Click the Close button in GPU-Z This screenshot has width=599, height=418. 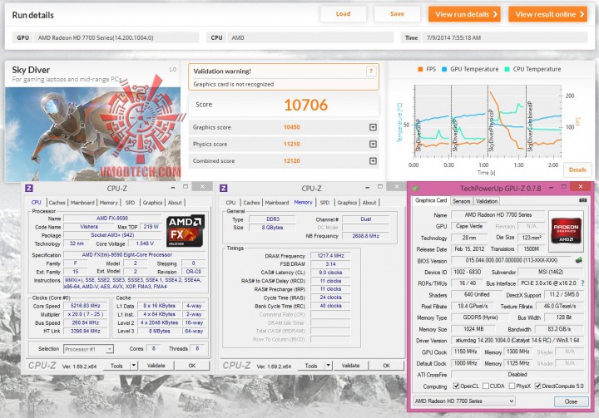pos(571,401)
